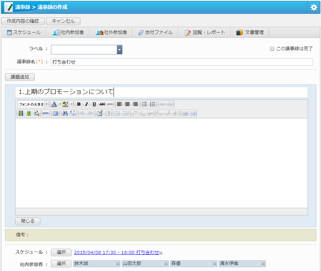Click the text highlight color swatch
This screenshot has height=271, width=321.
65,104
